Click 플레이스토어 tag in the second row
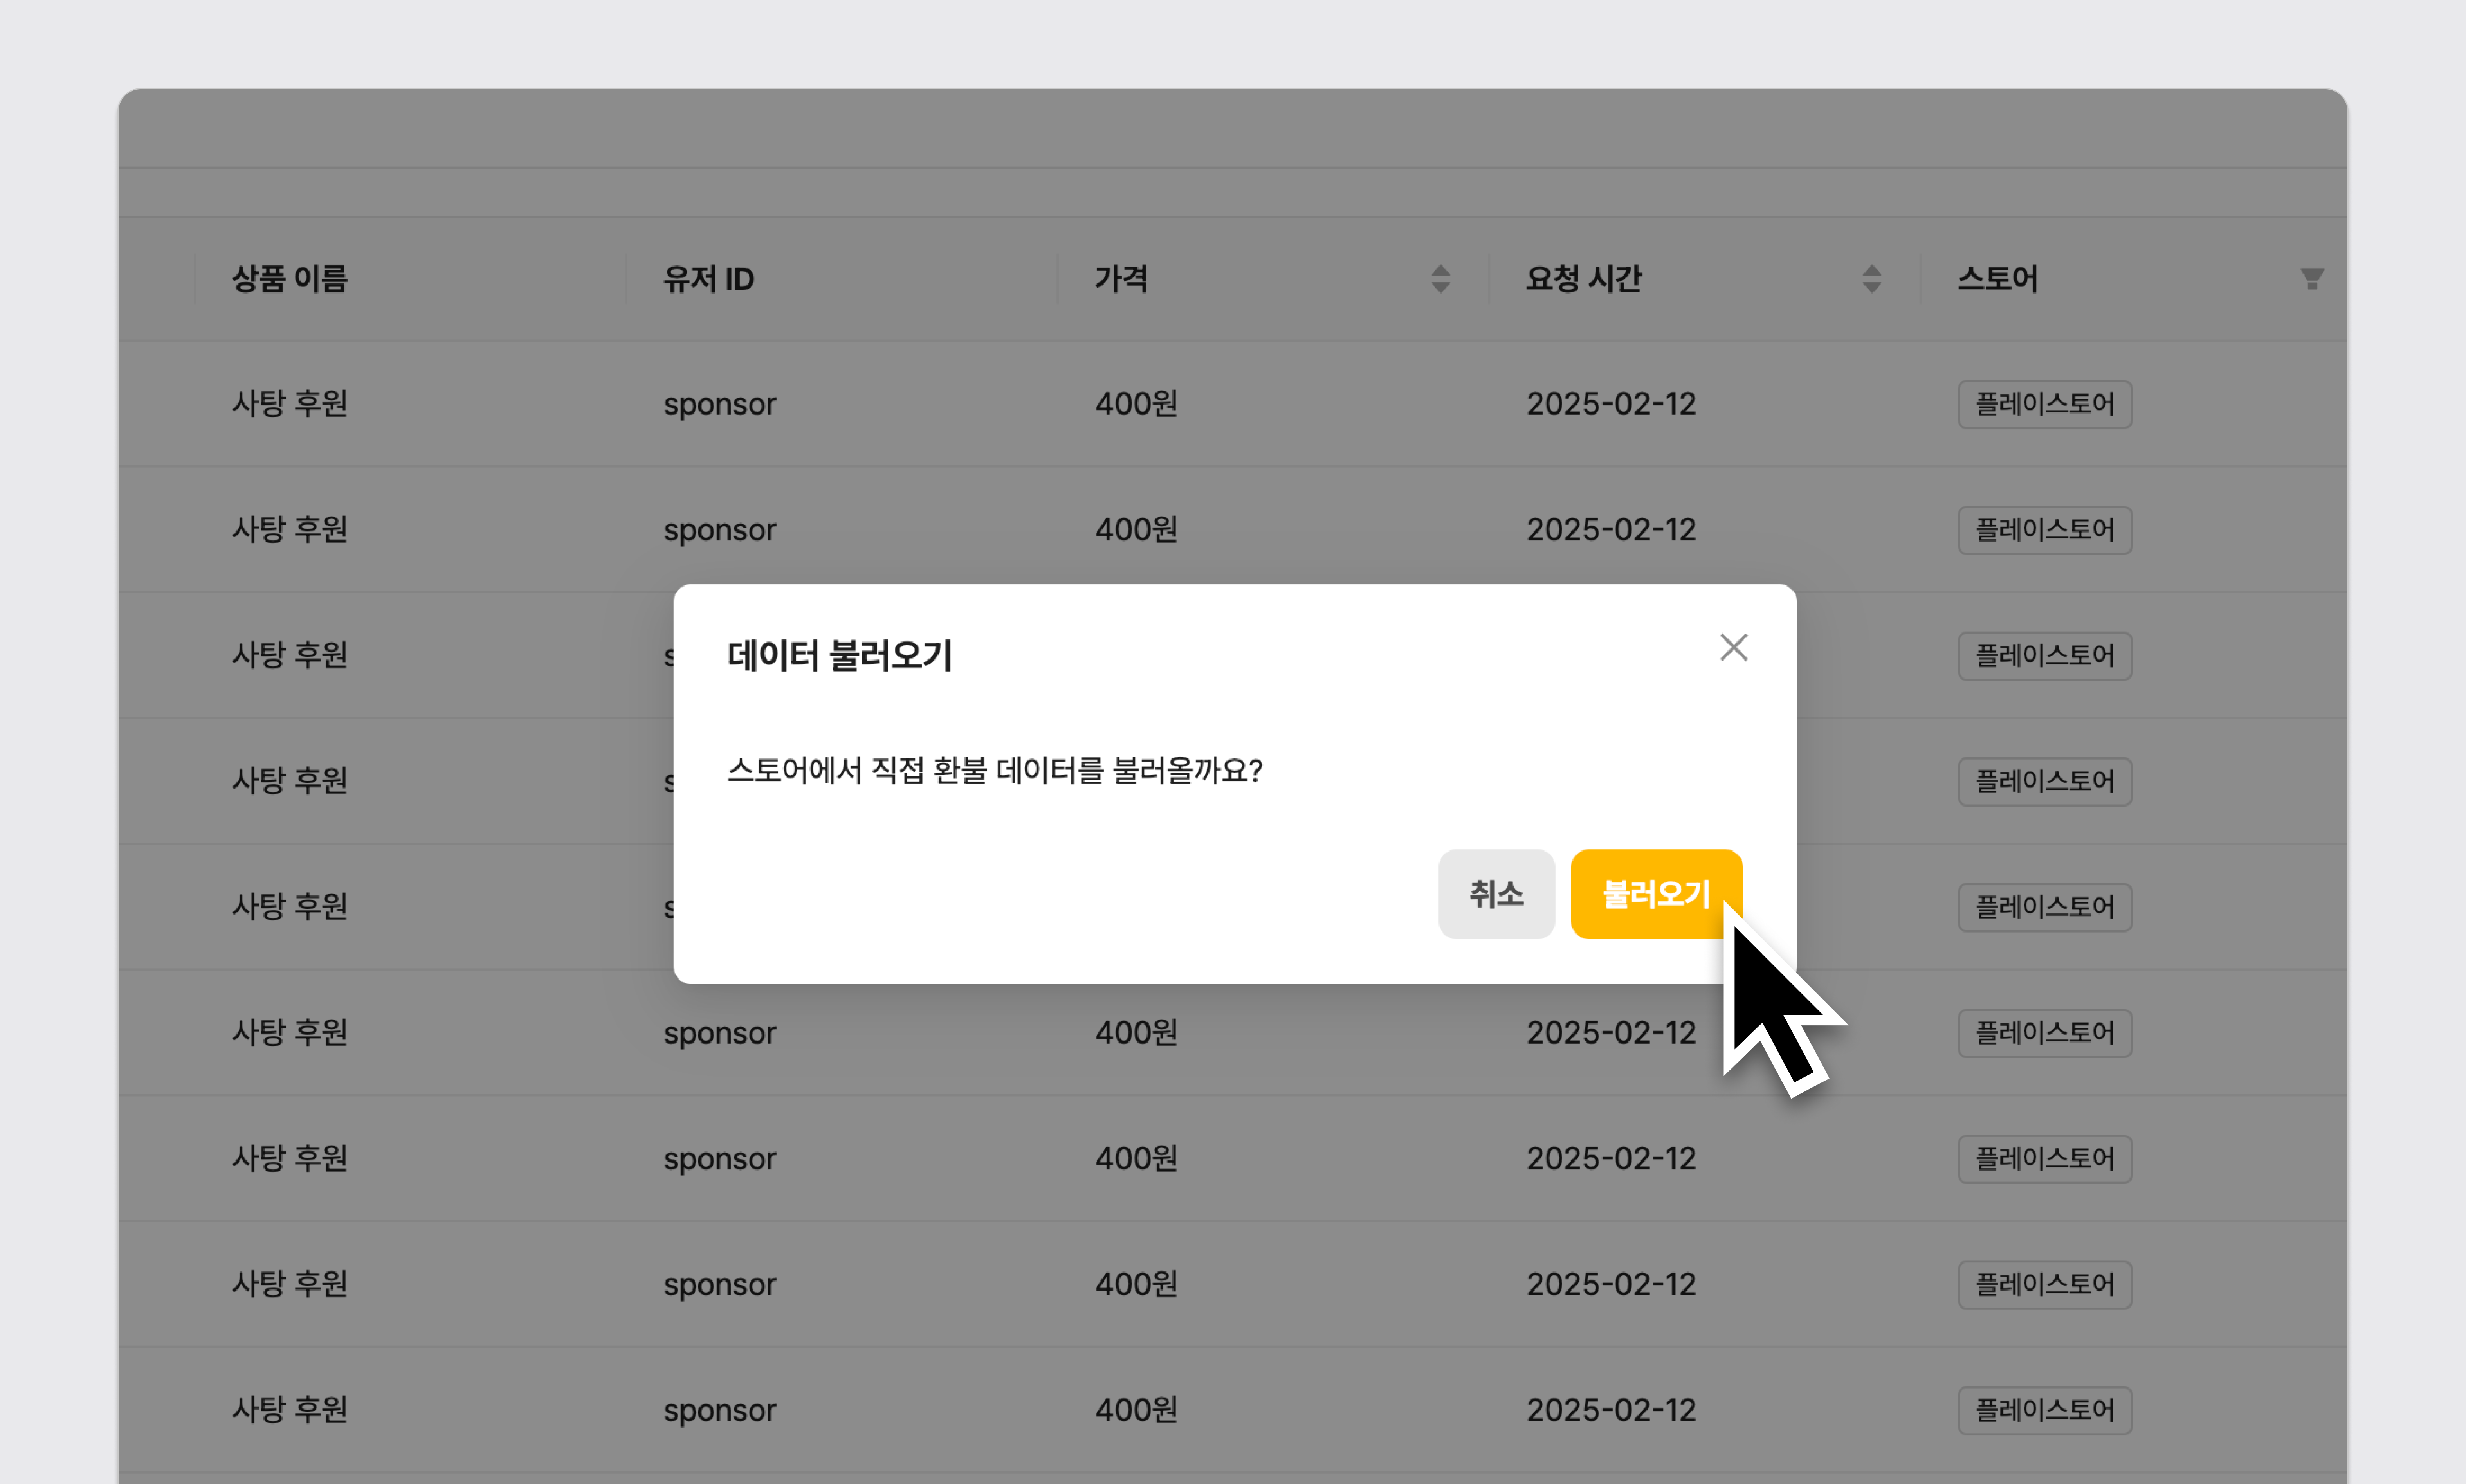 point(2044,529)
